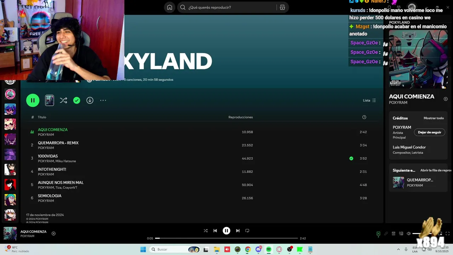Click the search field ¿Qué querés reproducir?

tap(227, 7)
